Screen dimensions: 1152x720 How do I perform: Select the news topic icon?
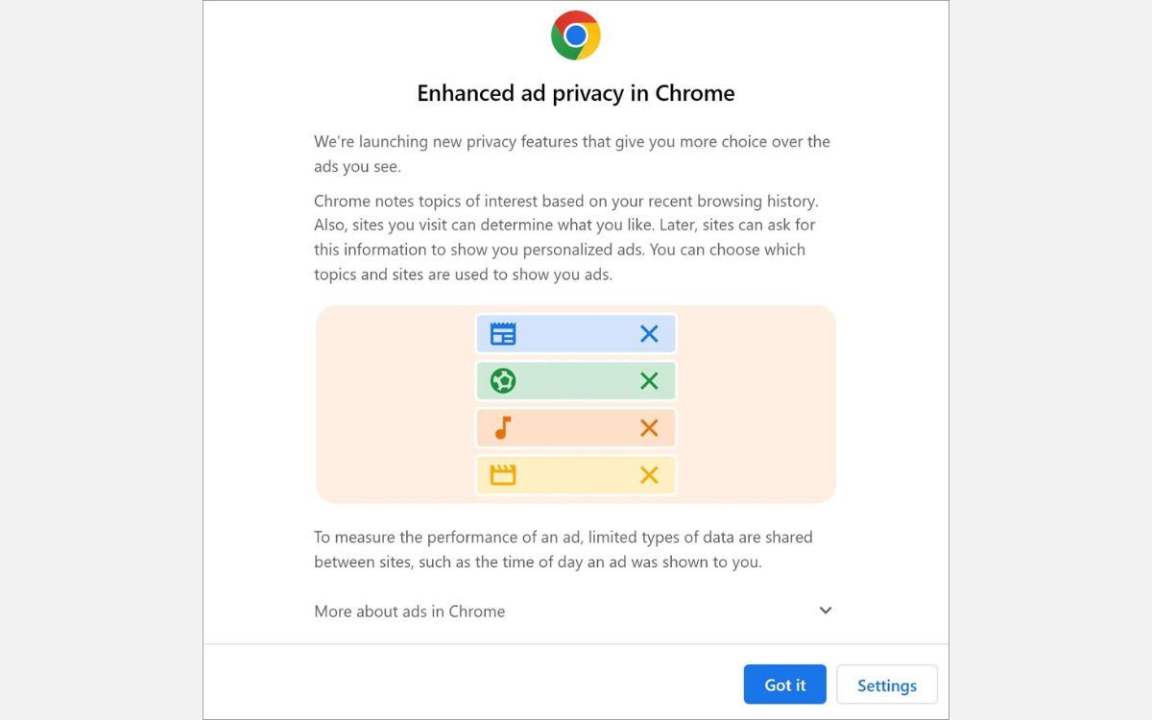click(x=503, y=333)
